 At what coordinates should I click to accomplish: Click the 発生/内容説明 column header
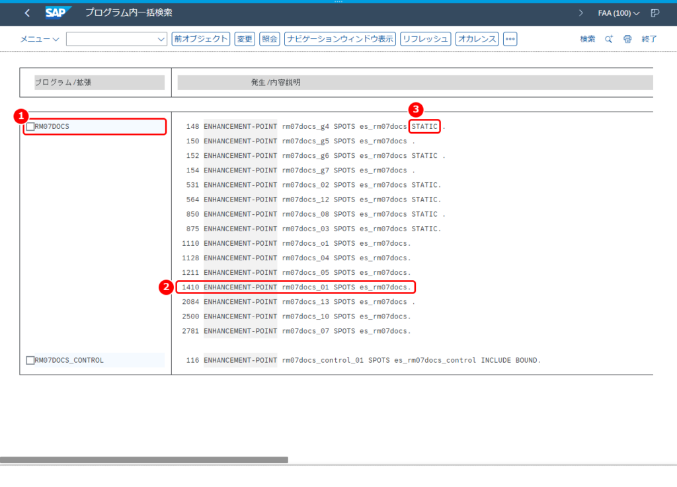pos(415,83)
